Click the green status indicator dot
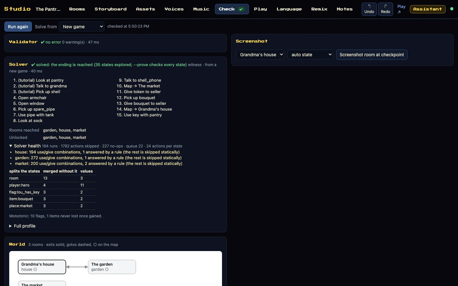This screenshot has height=286, width=458. pos(452,9)
